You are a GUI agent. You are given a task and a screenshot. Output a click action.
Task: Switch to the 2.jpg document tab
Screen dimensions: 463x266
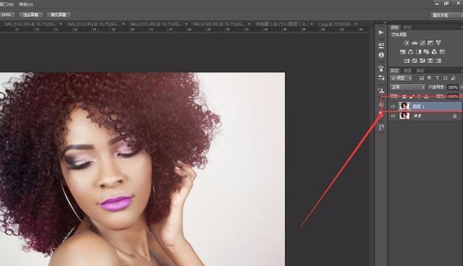(x=335, y=24)
